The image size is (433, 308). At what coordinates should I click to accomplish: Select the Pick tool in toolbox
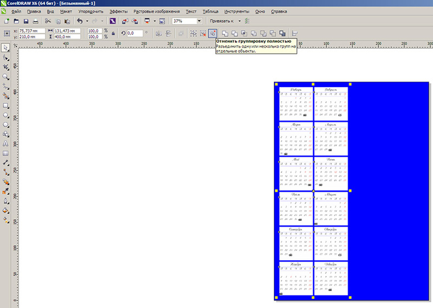(6, 47)
